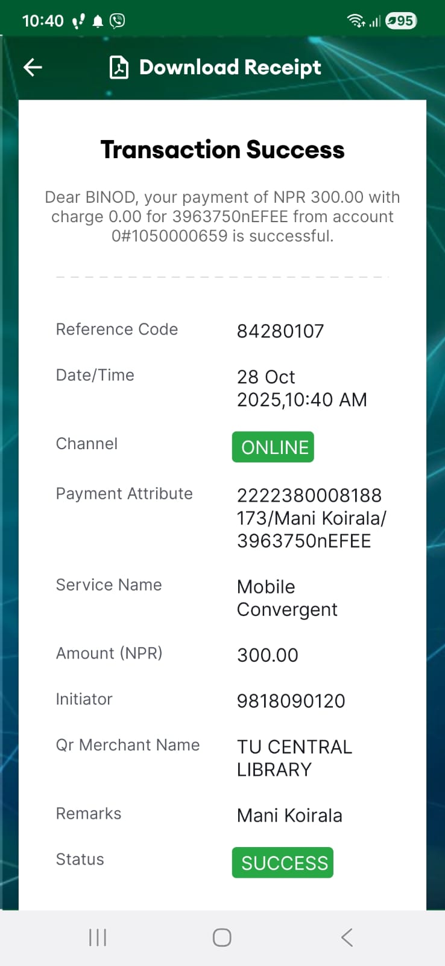The height and width of the screenshot is (966, 445).
Task: Tap the Android home button icon
Action: click(x=222, y=938)
